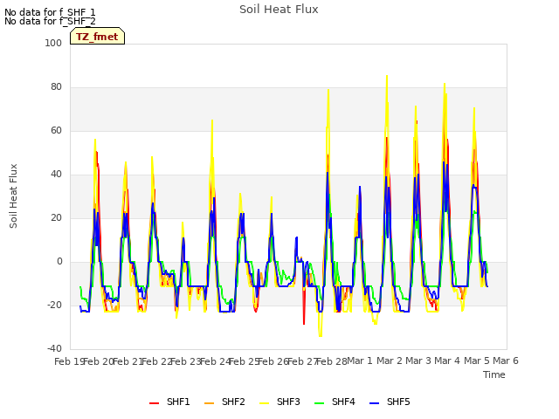This screenshot has height=419, width=559.
Task: Toggle the SHF4 legend entry
Action: [335, 402]
